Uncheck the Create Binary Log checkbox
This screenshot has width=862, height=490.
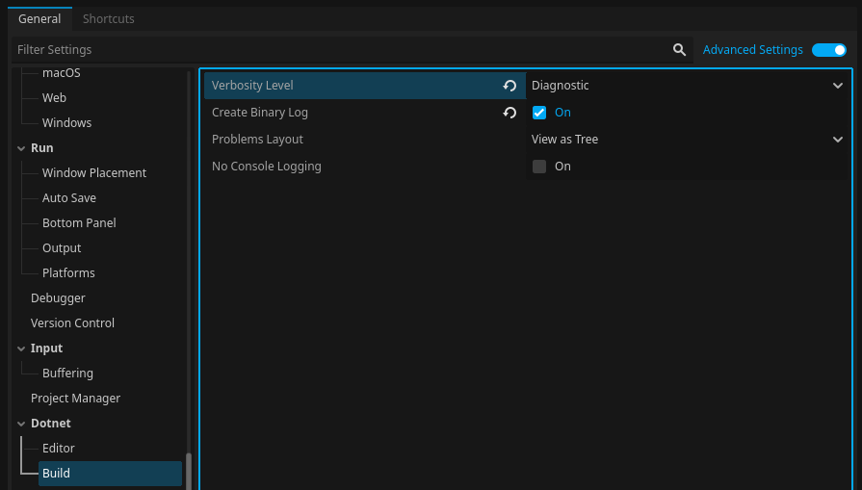(539, 113)
